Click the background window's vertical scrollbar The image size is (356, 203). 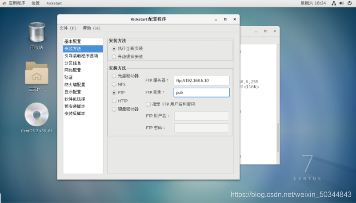point(278,137)
